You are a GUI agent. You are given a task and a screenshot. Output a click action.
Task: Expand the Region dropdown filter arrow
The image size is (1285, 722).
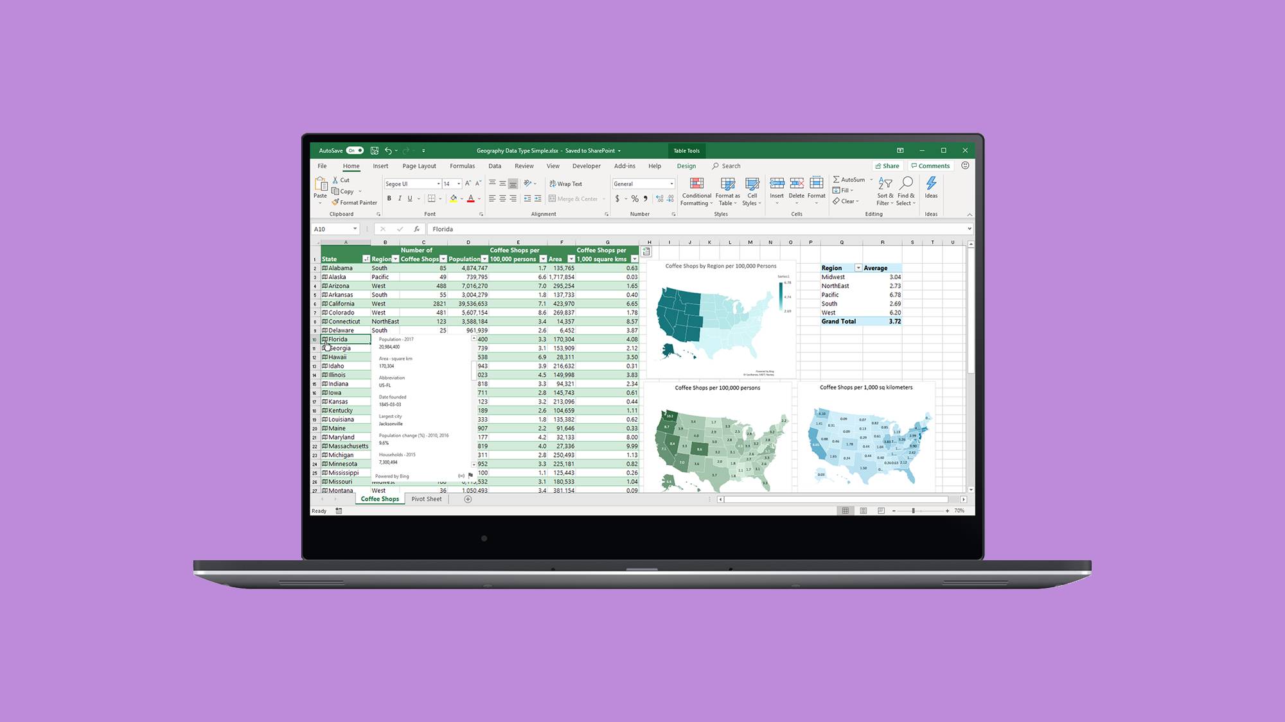point(395,259)
